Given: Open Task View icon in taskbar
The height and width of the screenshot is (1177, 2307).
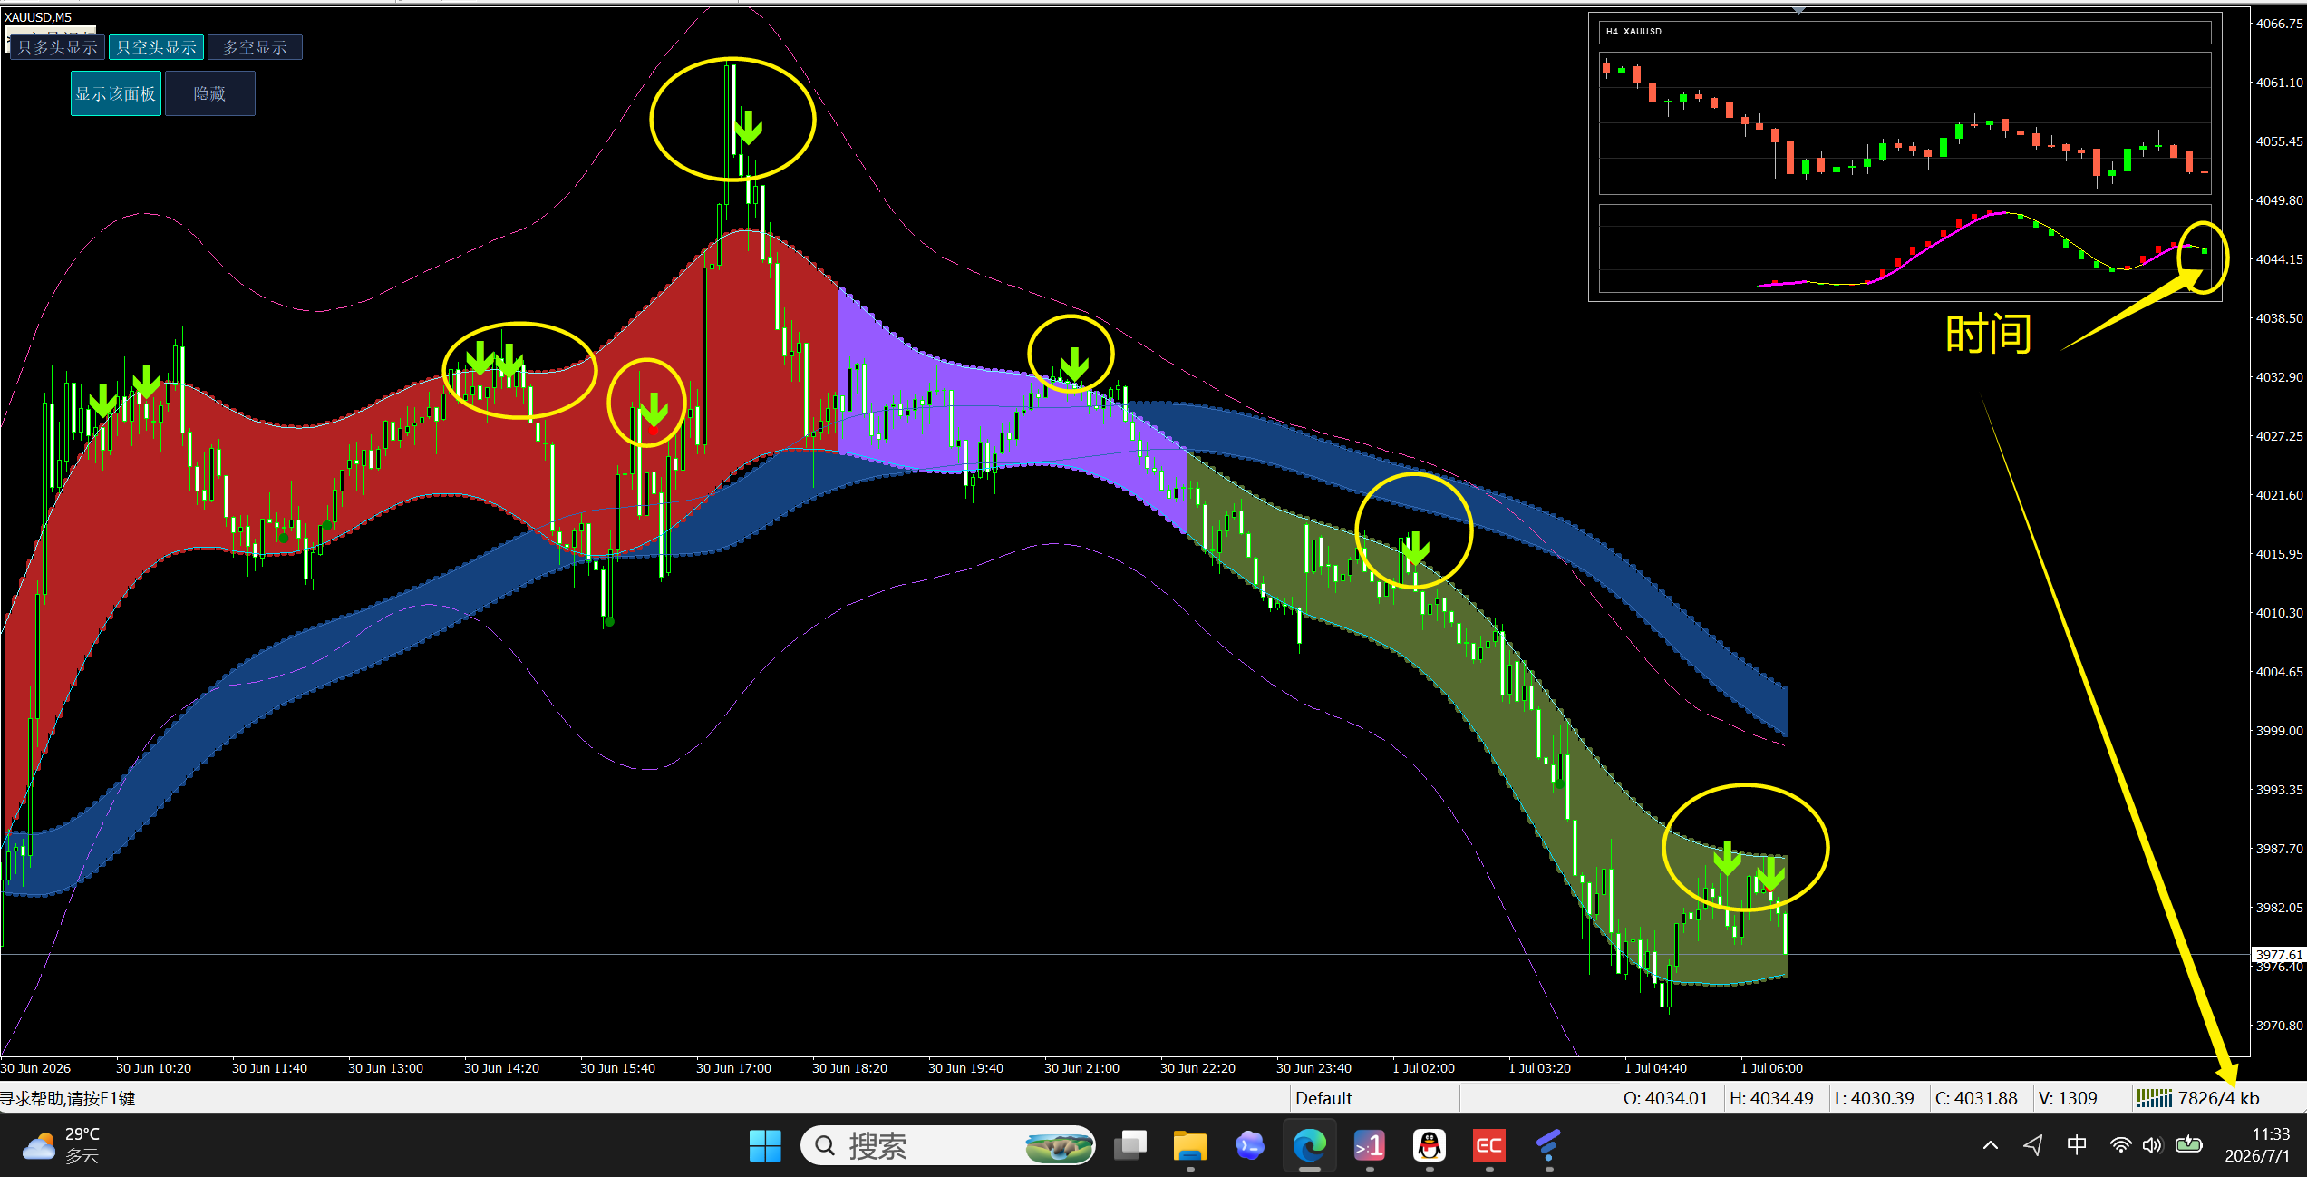Looking at the screenshot, I should click(1130, 1146).
